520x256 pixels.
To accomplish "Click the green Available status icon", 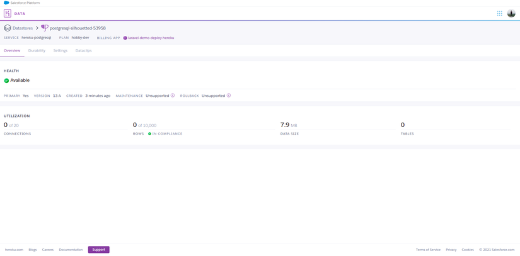I will pyautogui.click(x=6, y=81).
